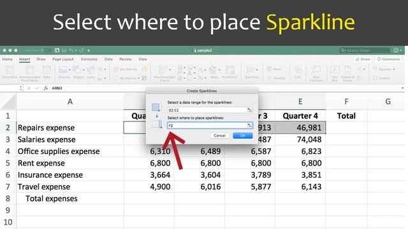Click the Save icon in title bar
408x229 pixels.
point(64,50)
